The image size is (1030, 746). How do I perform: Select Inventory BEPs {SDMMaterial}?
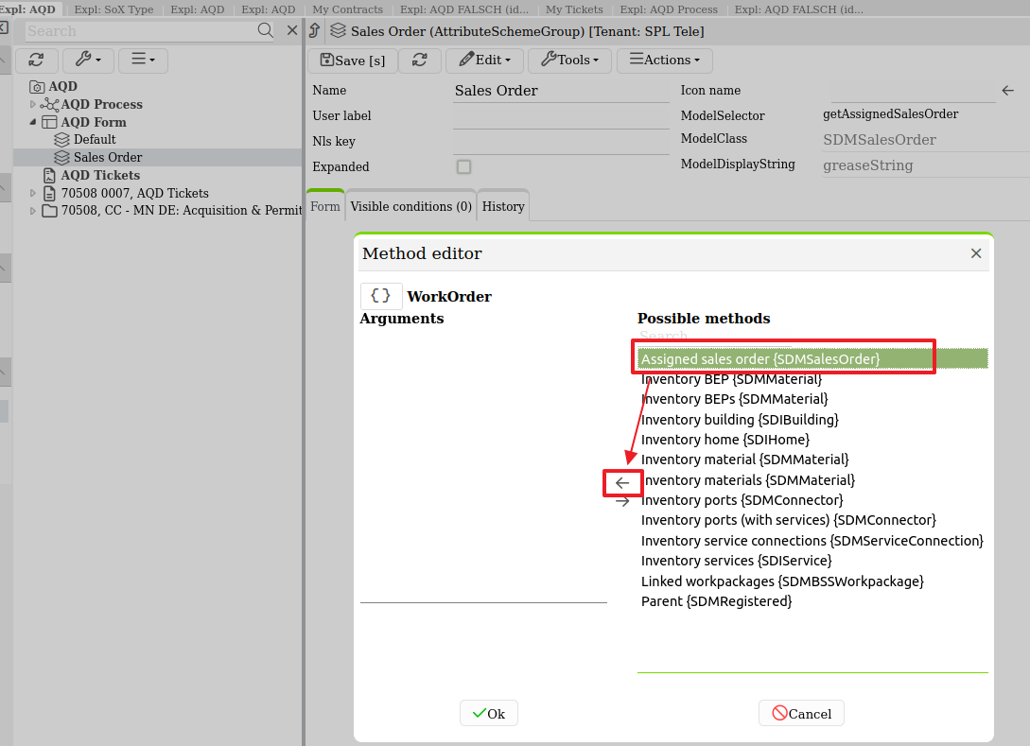(812, 399)
